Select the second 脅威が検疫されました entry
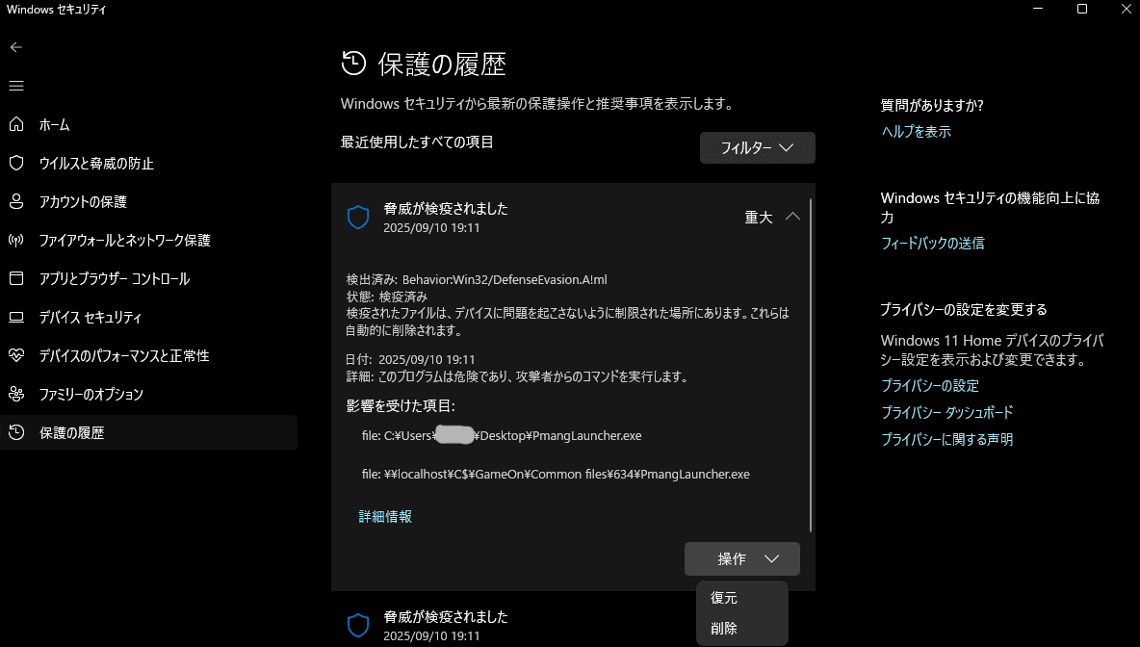1140x647 pixels. [x=573, y=624]
